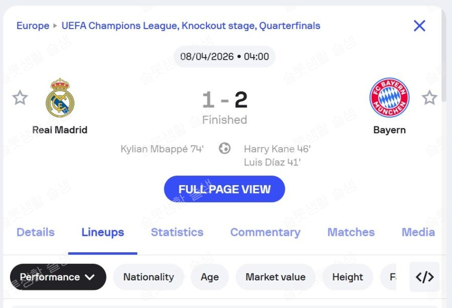This screenshot has height=308, width=452.
Task: Open the Matches tab
Action: 351,232
